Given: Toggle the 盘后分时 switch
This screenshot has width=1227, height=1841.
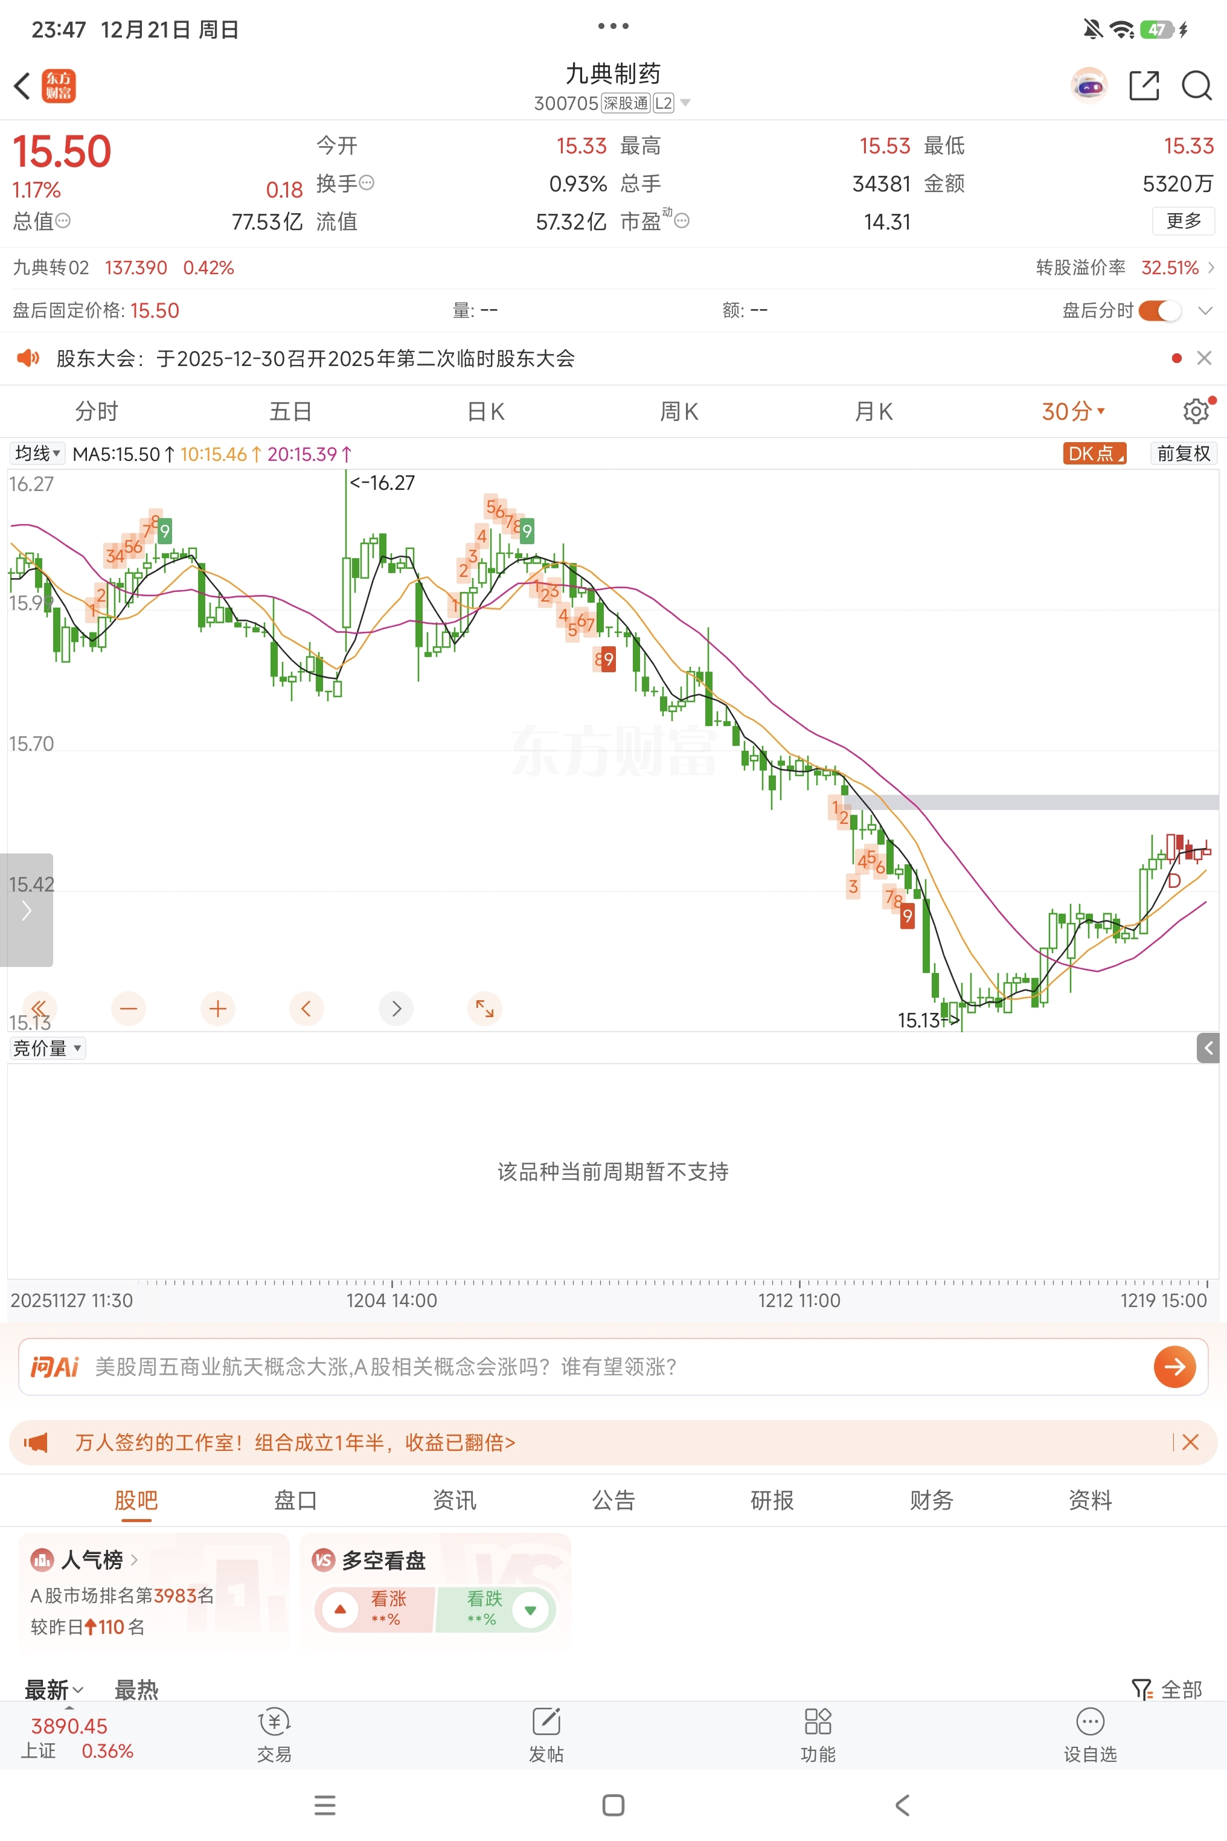Looking at the screenshot, I should [x=1159, y=310].
